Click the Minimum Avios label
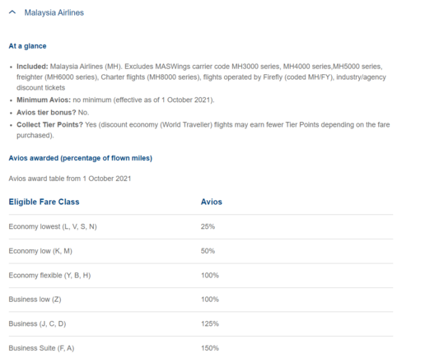Screen dimensions: 439x358 tap(44, 100)
